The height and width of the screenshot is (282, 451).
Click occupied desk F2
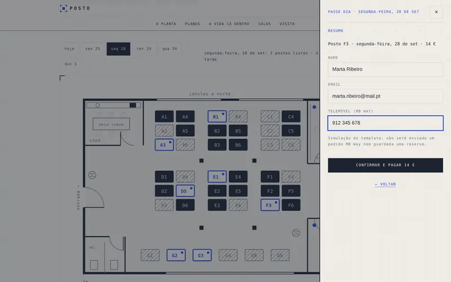[x=270, y=191]
